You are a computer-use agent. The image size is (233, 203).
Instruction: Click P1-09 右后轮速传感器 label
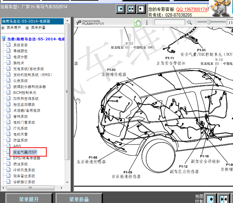tap(126, 175)
